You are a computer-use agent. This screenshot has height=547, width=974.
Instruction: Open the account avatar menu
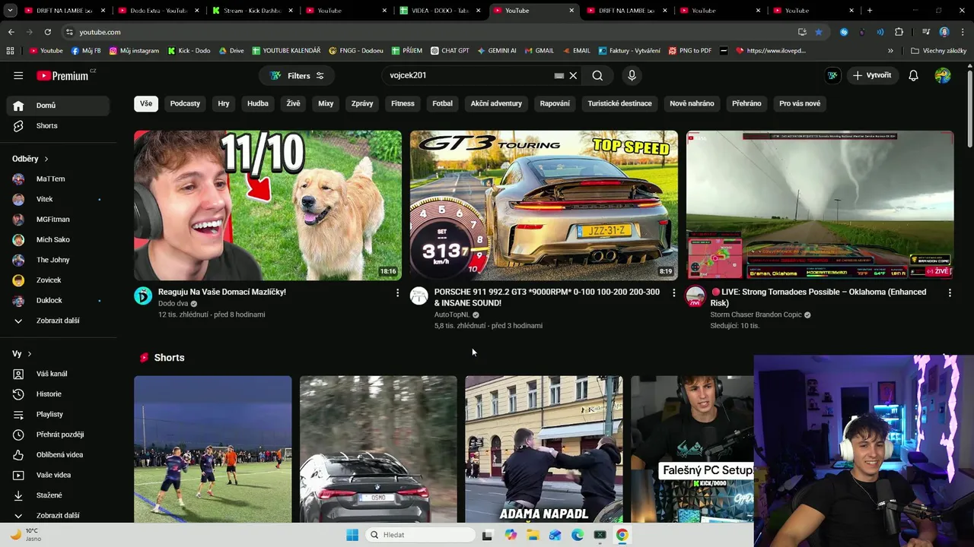tap(943, 75)
